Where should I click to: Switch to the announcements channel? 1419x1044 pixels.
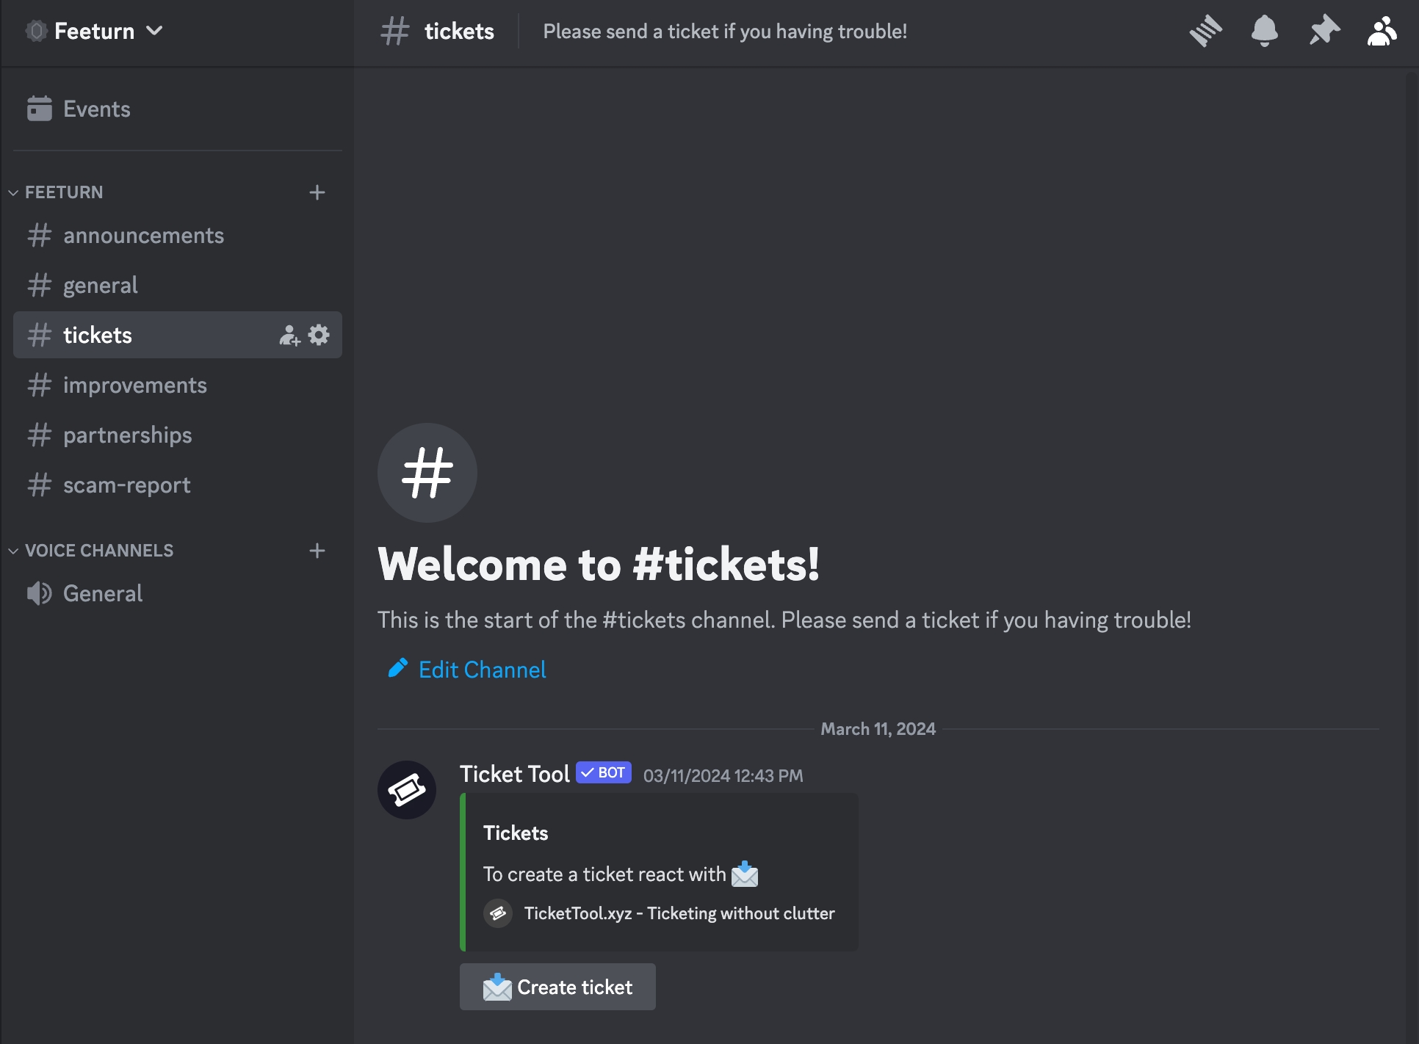[143, 236]
